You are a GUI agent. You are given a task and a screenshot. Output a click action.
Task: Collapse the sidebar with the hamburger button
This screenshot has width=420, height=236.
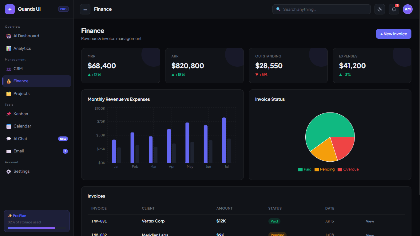pyautogui.click(x=85, y=9)
